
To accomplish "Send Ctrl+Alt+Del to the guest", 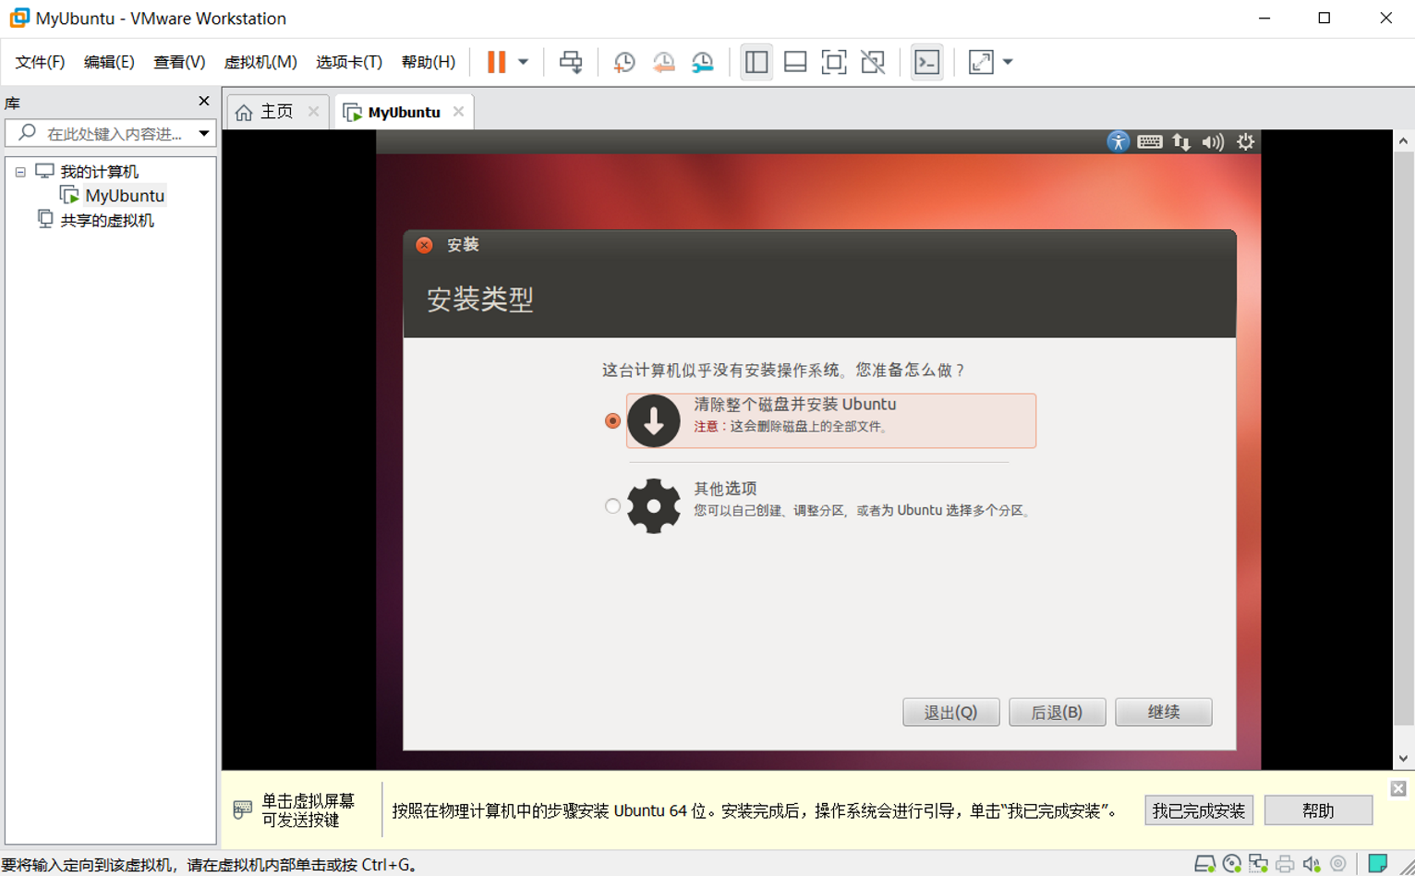I will (x=573, y=62).
